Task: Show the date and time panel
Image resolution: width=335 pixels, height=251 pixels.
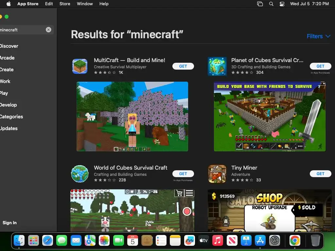Action: tap(309, 4)
